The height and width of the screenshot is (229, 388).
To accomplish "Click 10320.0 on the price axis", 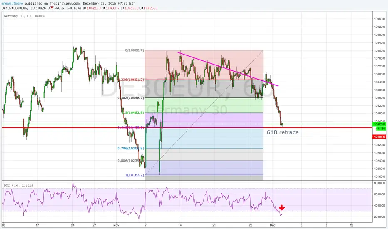I will (x=379, y=145).
